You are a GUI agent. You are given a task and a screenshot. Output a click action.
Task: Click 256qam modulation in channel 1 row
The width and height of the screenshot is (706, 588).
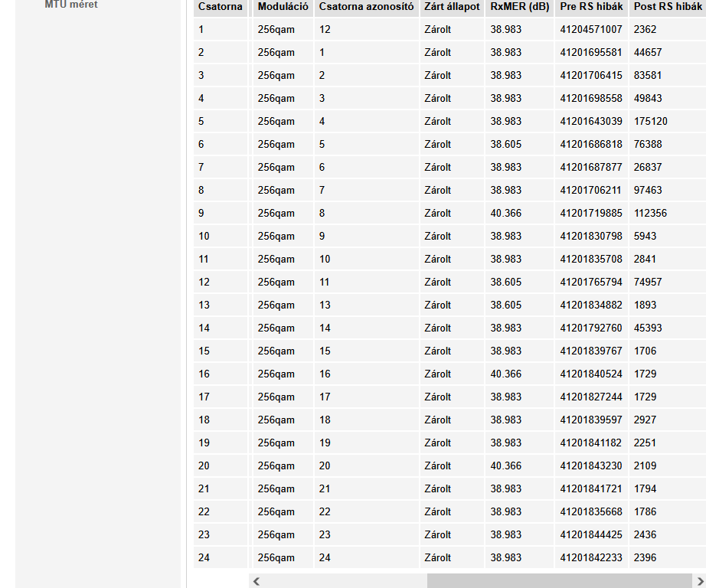(276, 29)
